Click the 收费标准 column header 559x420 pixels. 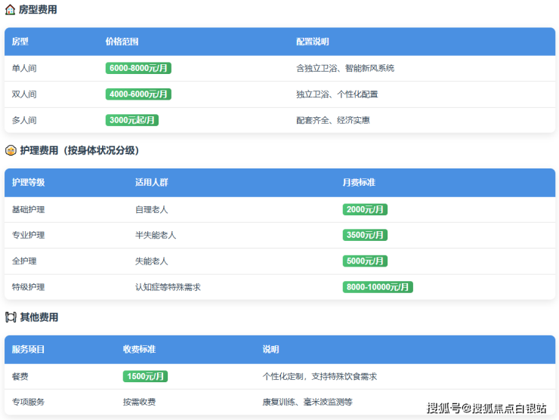point(139,349)
